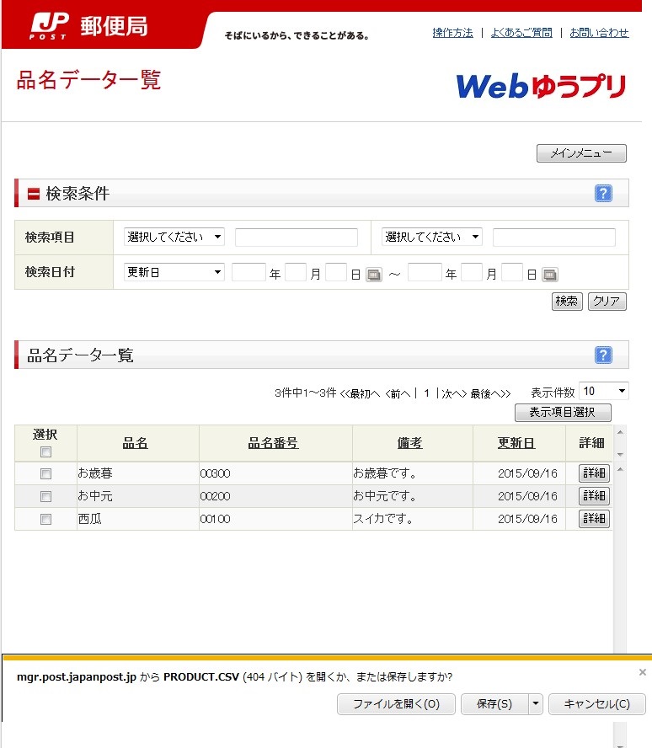Open the 表示件数 dropdown
Screen dimensions: 652x748
tap(604, 392)
